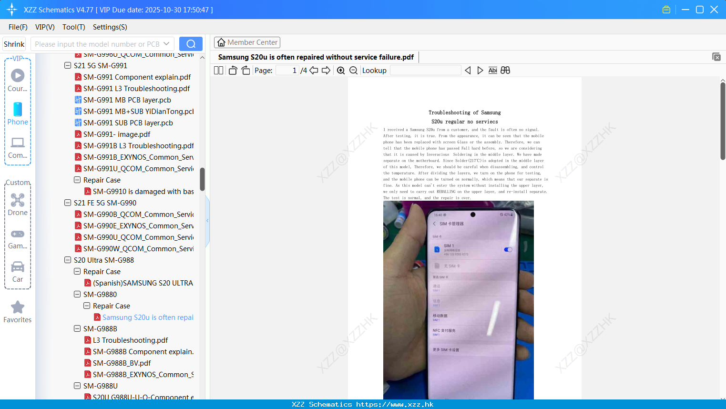Collapse the left panel splitter handle

tap(207, 221)
